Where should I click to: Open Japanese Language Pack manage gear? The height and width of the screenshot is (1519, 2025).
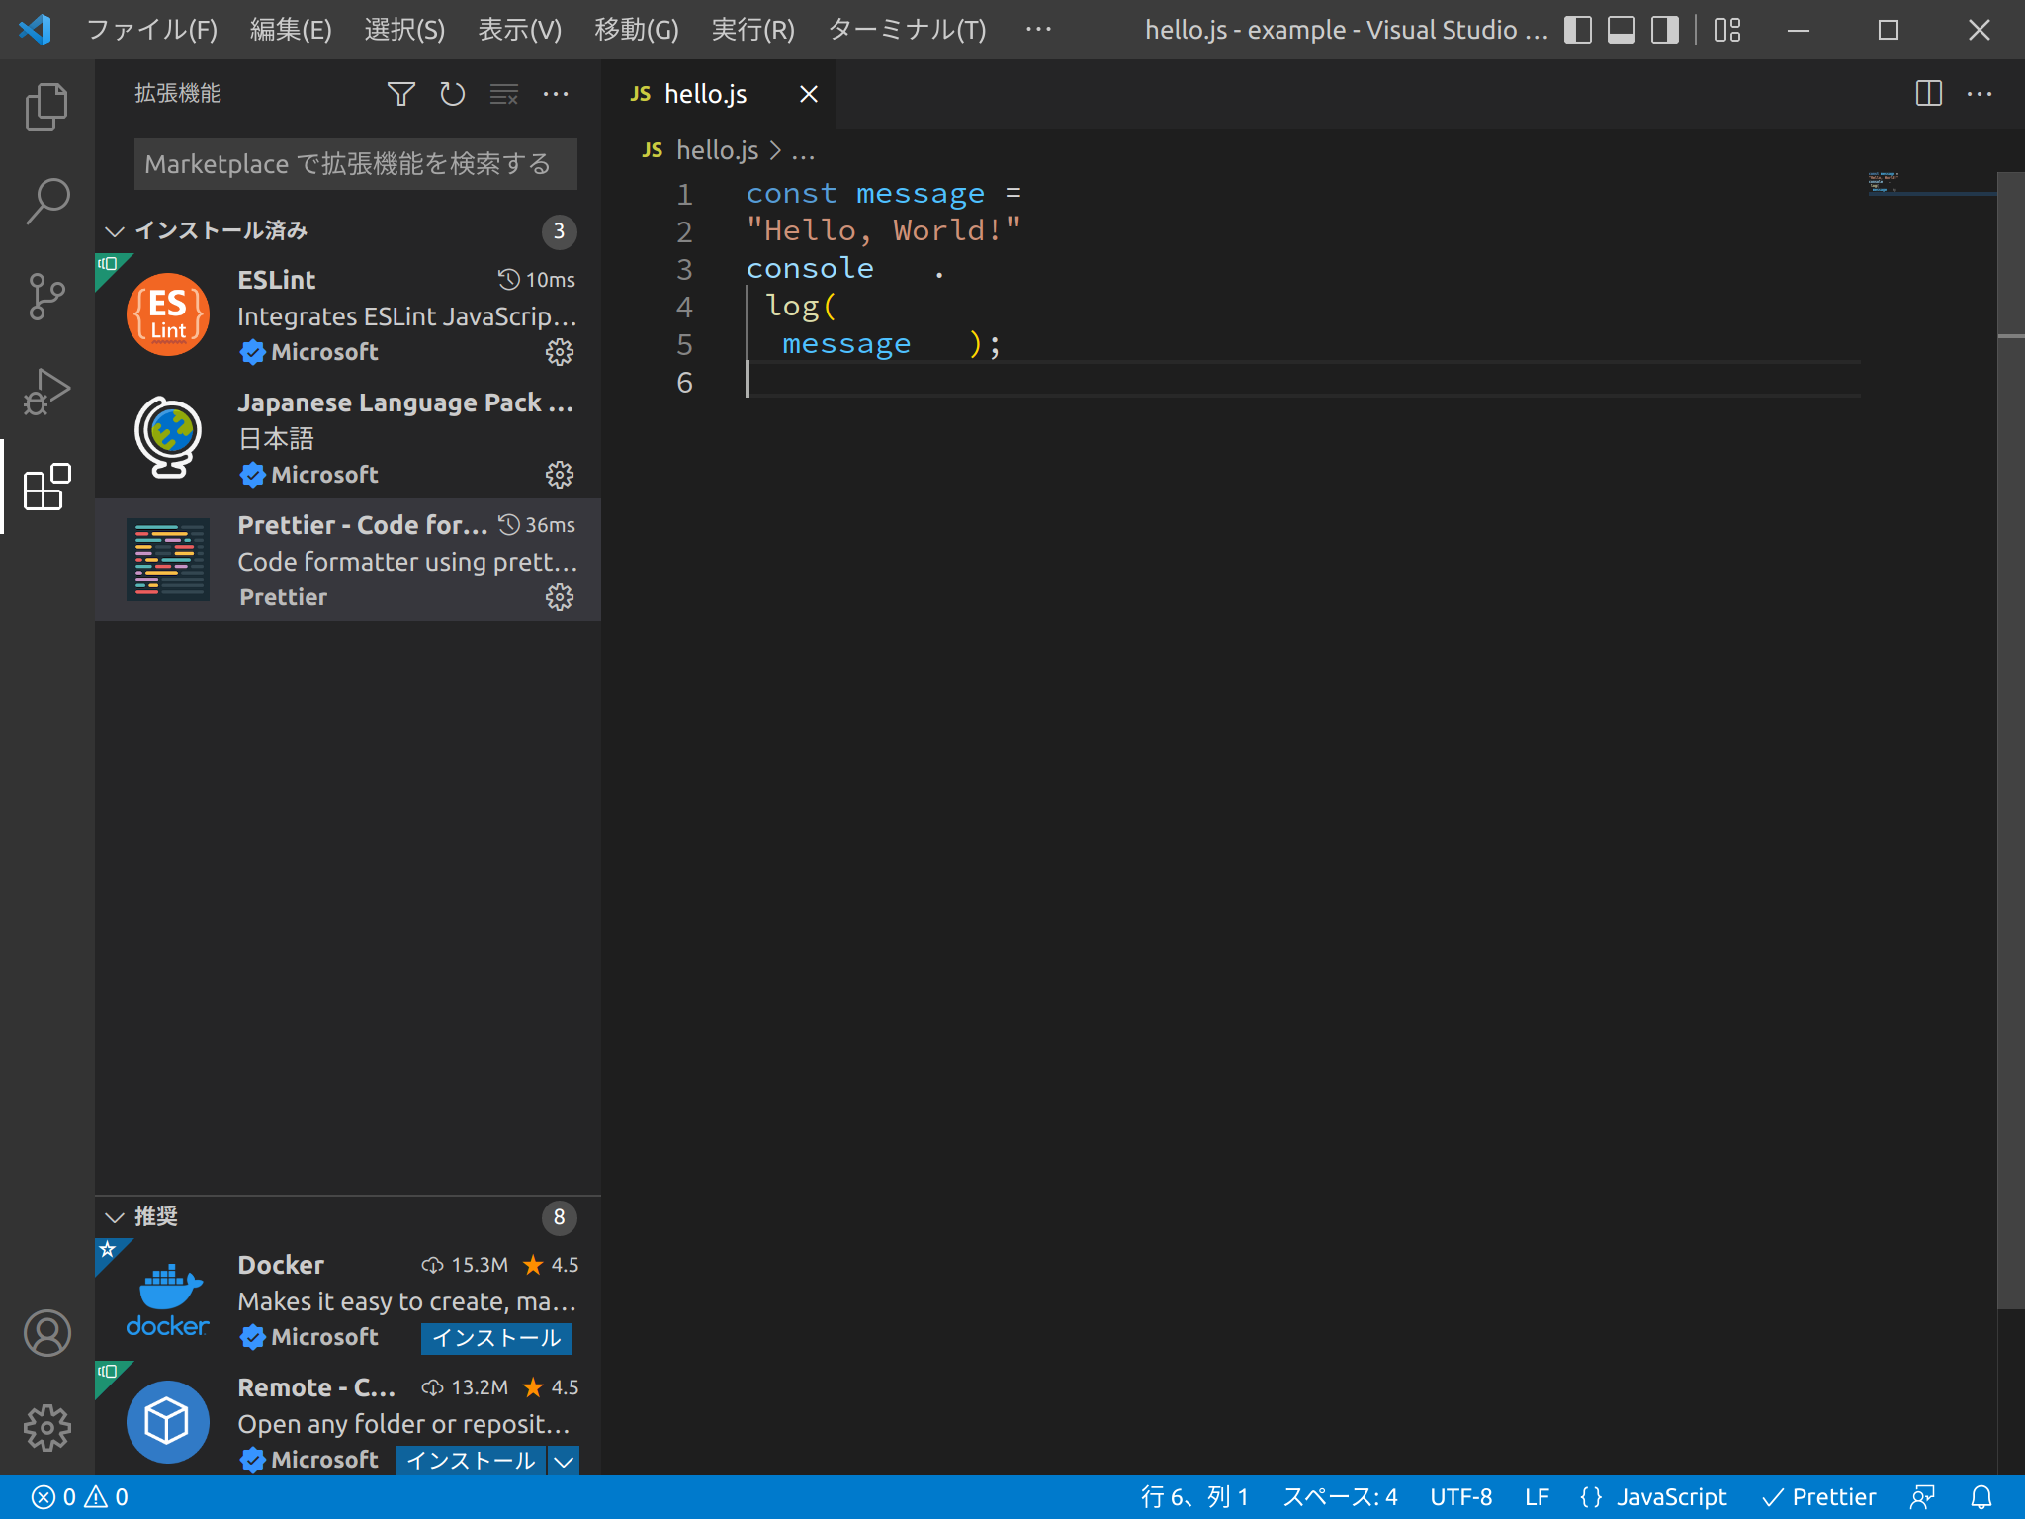(x=560, y=475)
